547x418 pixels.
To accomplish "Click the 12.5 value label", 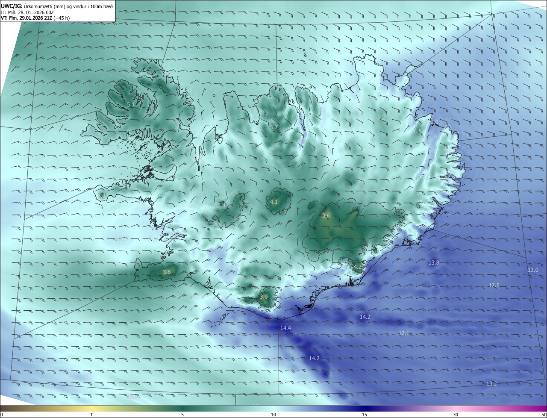I will [494, 285].
